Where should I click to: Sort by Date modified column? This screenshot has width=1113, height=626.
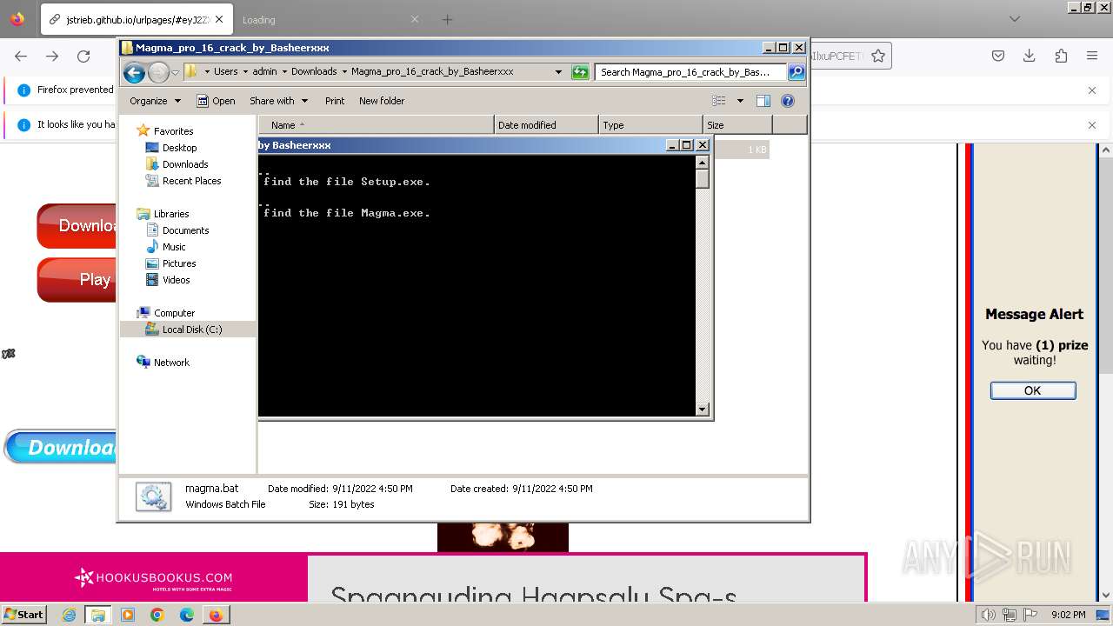546,125
